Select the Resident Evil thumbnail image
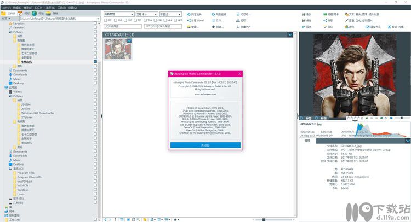 118,49
